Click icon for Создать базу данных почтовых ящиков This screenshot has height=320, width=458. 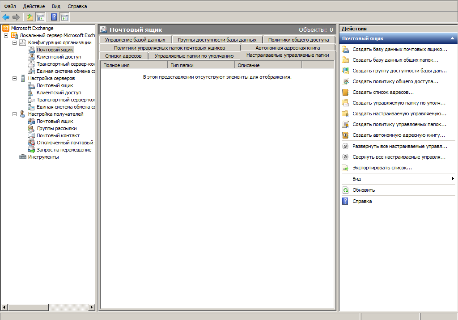coord(345,49)
